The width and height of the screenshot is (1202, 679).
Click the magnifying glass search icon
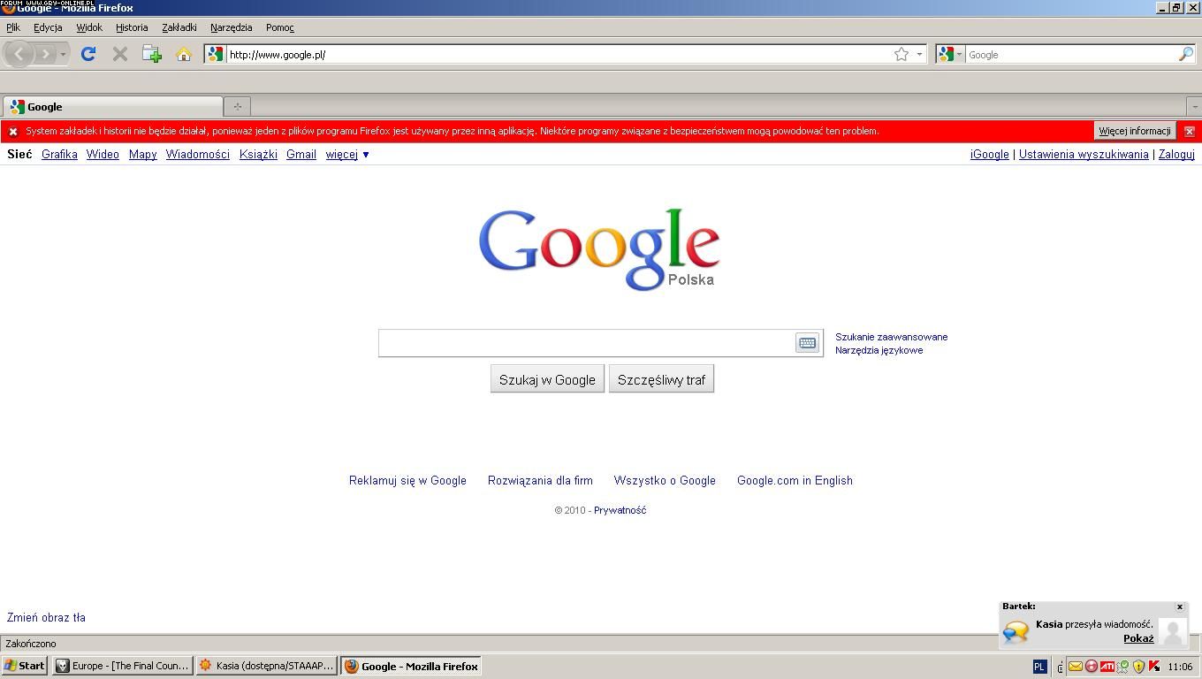[1186, 54]
